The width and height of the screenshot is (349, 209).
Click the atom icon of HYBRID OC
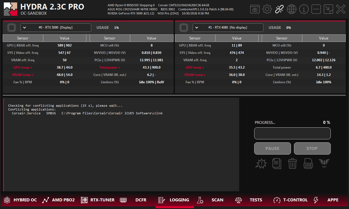point(7,200)
